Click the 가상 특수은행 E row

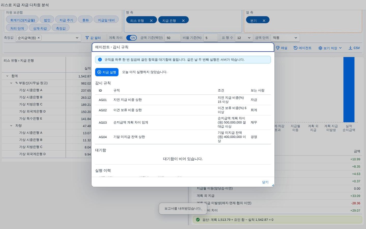[x=47, y=119]
